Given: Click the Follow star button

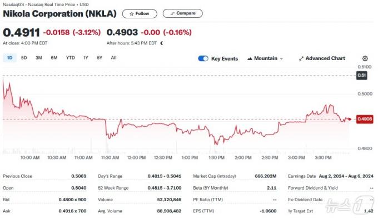Looking at the screenshot, I should (x=140, y=14).
